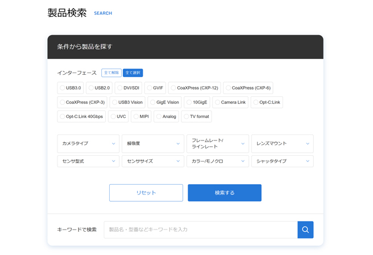Open the シャッタタイプ dropdown
This screenshot has height=255, width=373.
pos(282,161)
